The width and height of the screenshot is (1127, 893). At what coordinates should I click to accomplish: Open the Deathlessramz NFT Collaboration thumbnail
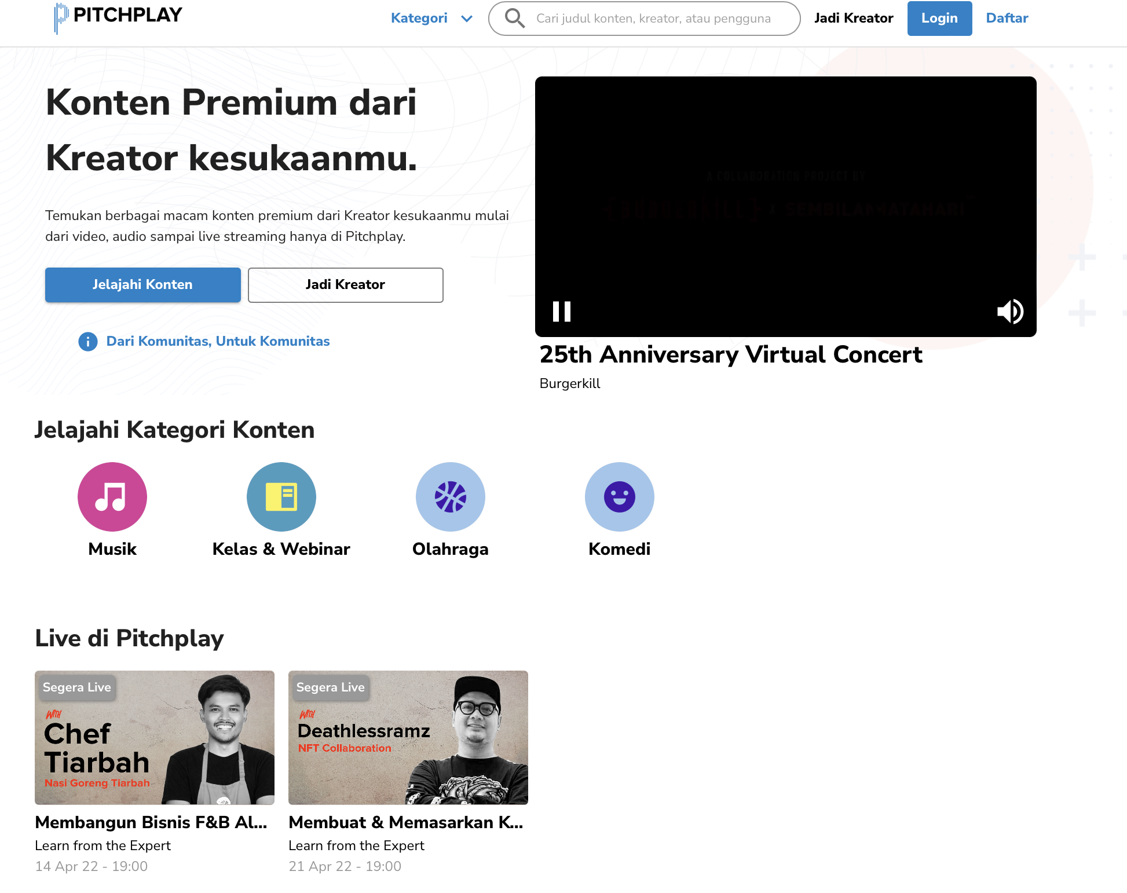(408, 738)
